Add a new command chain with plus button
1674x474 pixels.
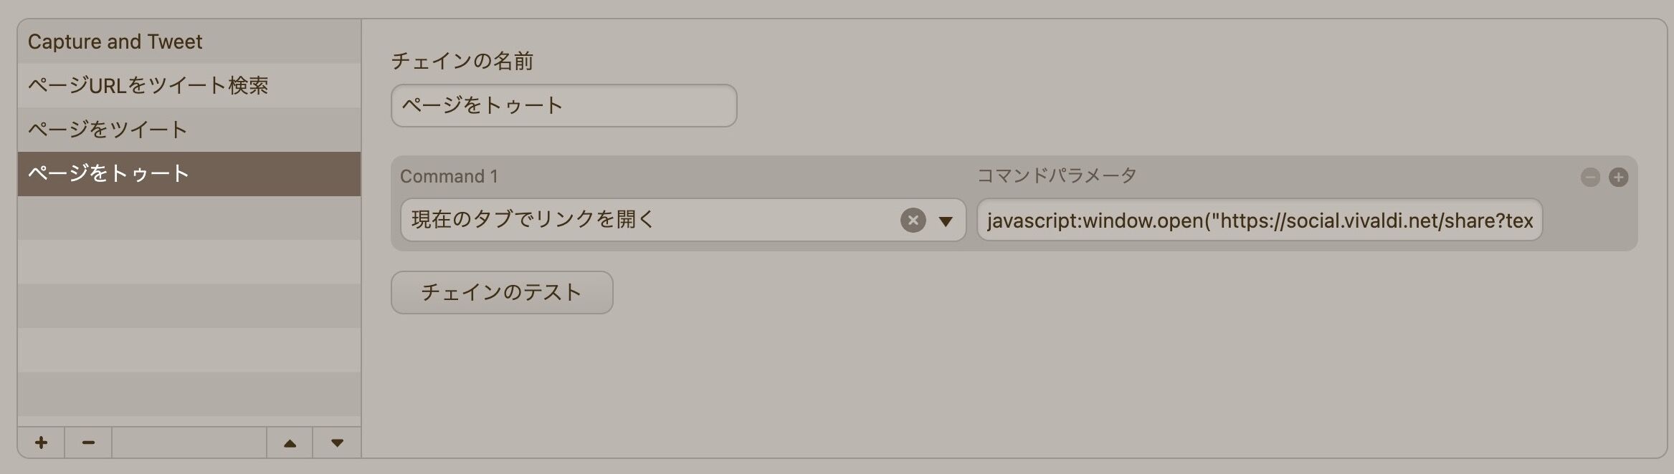click(x=41, y=442)
